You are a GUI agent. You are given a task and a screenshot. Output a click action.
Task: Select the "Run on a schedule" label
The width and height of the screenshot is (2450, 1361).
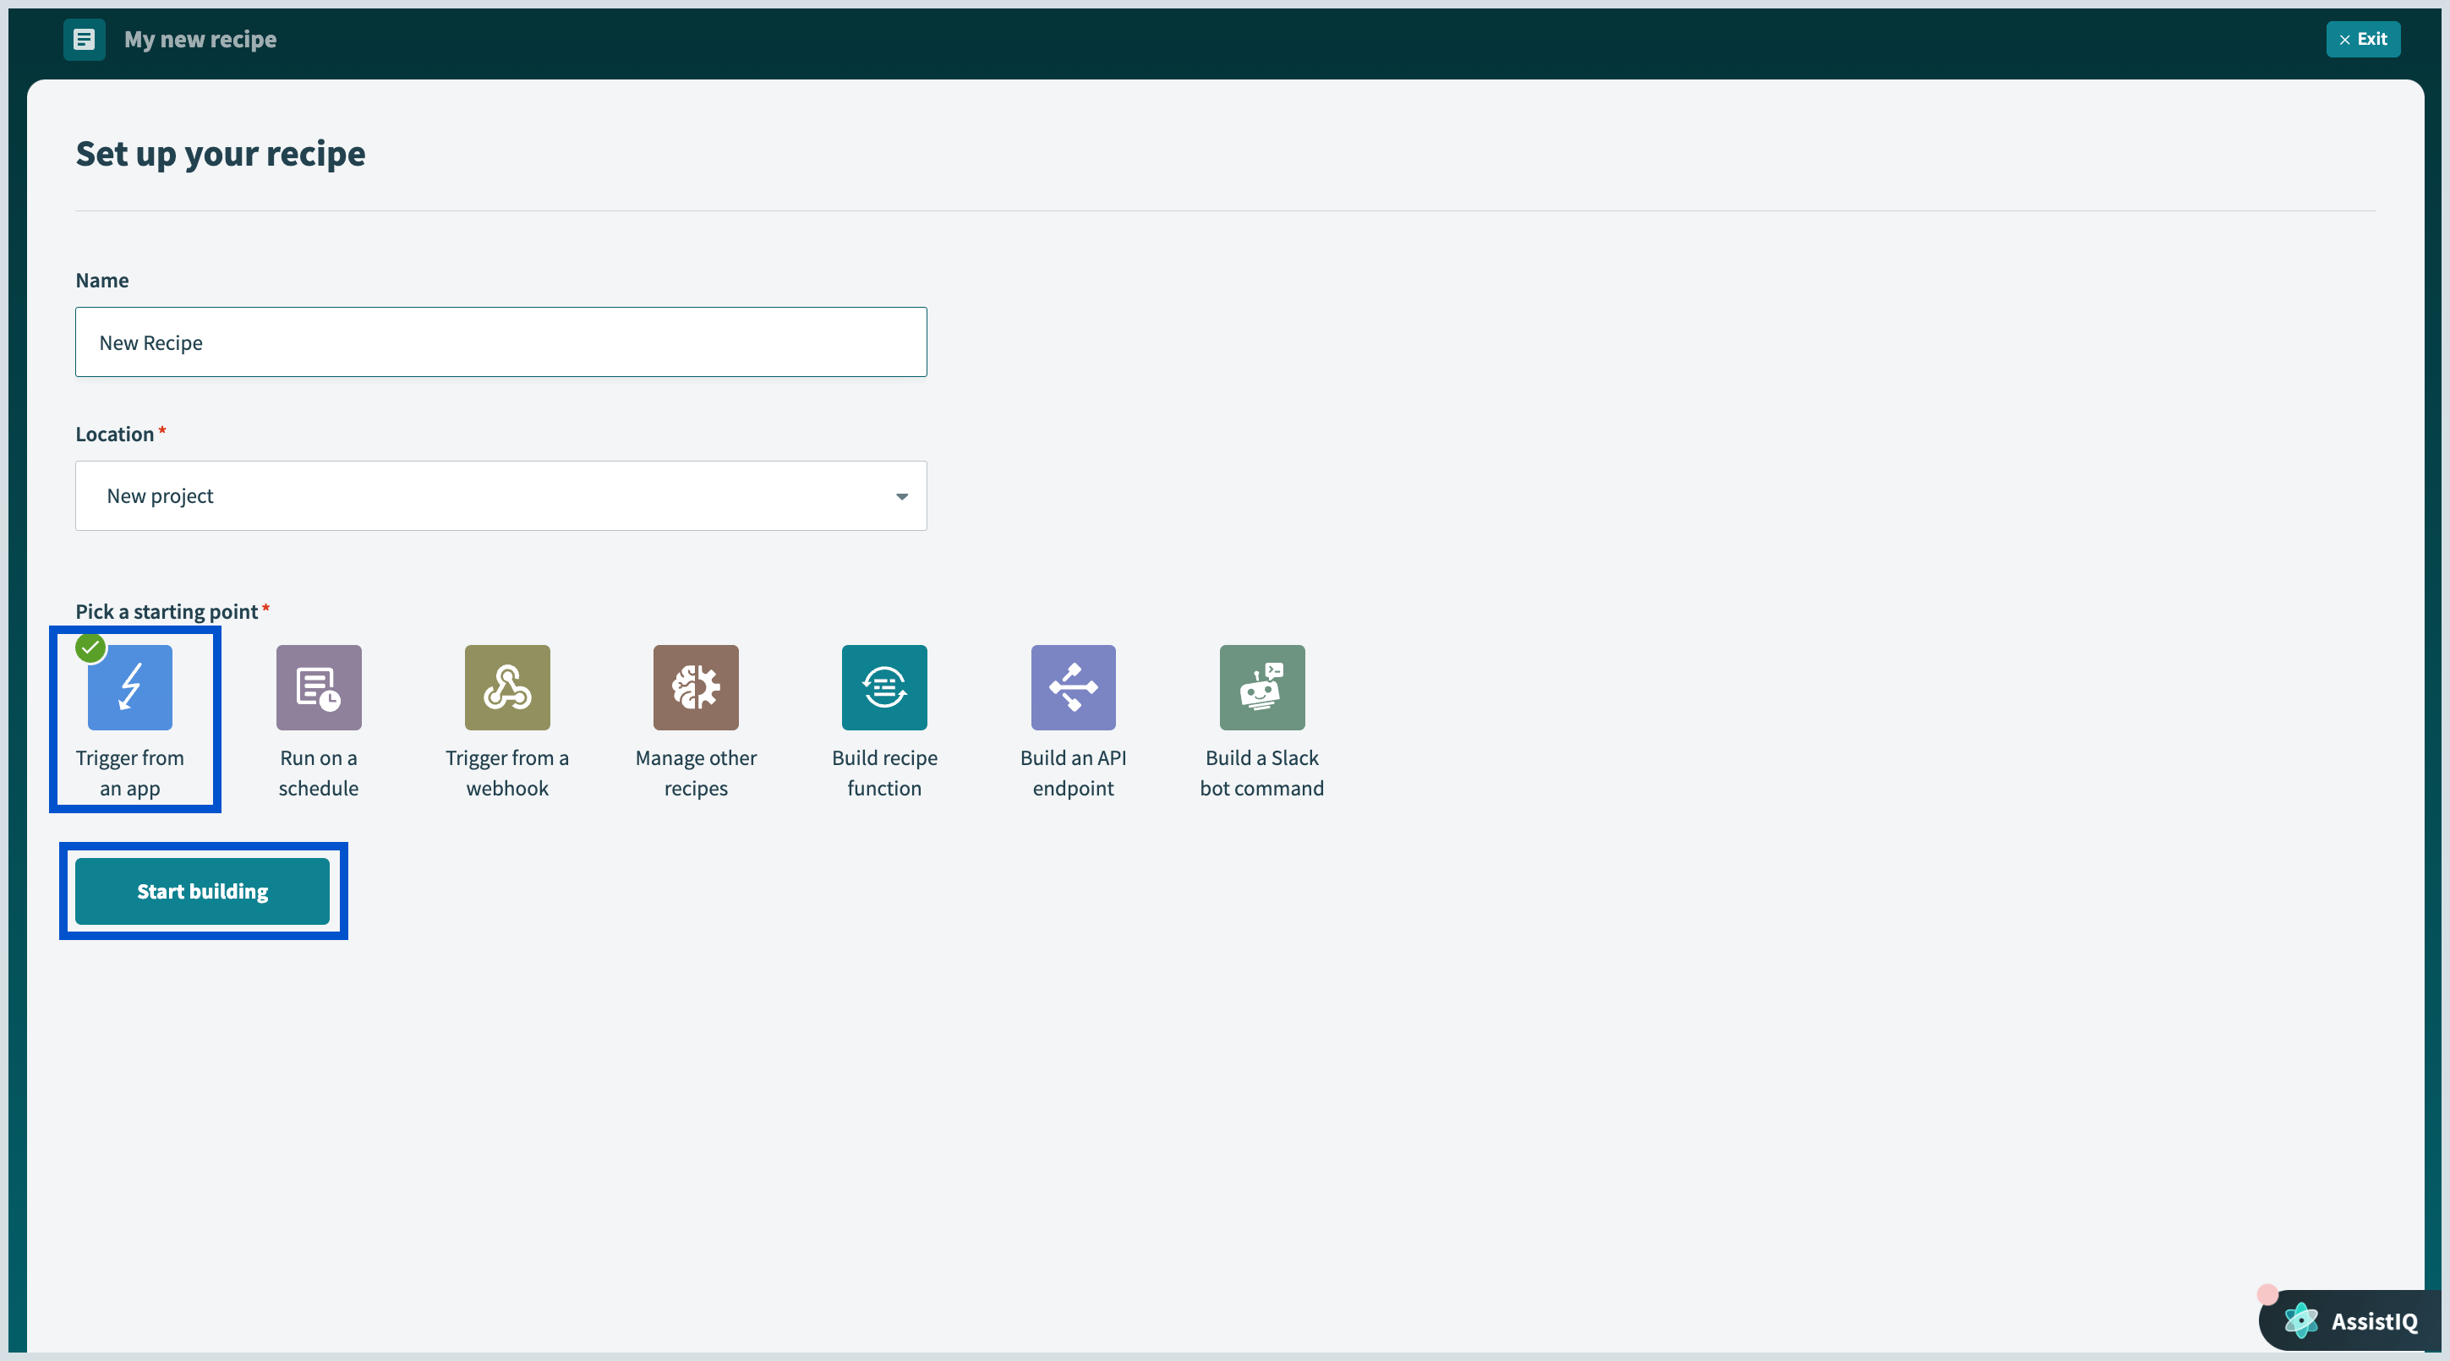click(319, 773)
